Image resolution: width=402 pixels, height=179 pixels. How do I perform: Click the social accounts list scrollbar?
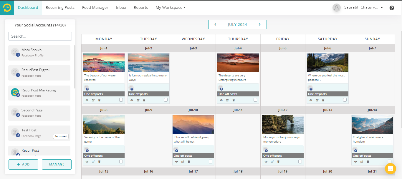coord(75,67)
